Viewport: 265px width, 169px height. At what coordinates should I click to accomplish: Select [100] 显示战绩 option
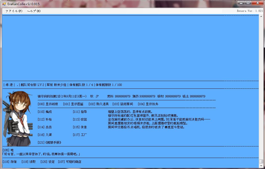[48, 104]
